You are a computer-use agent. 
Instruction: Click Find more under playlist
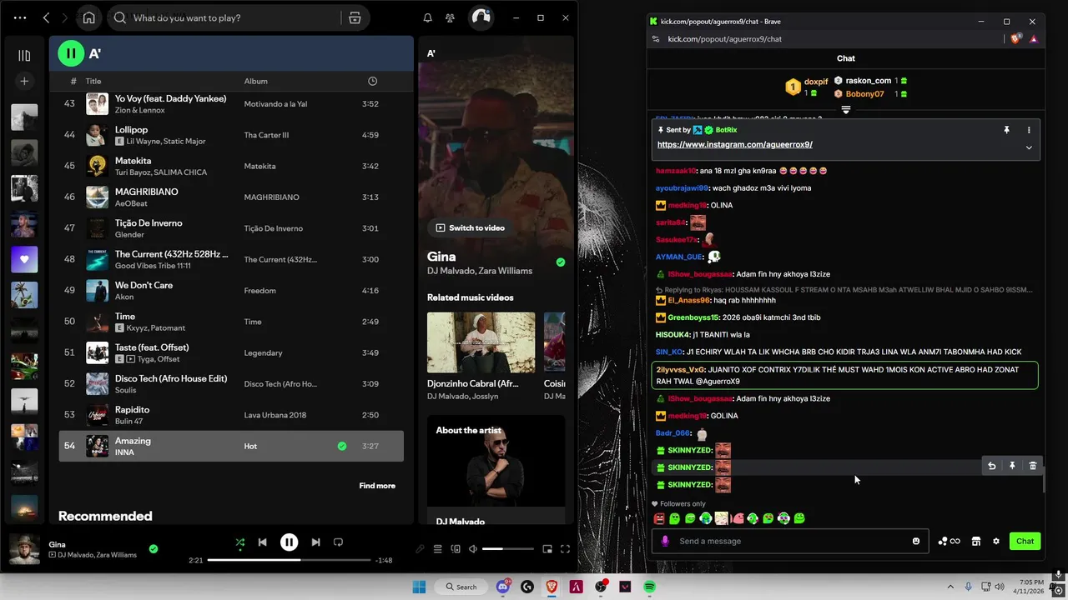(x=377, y=486)
